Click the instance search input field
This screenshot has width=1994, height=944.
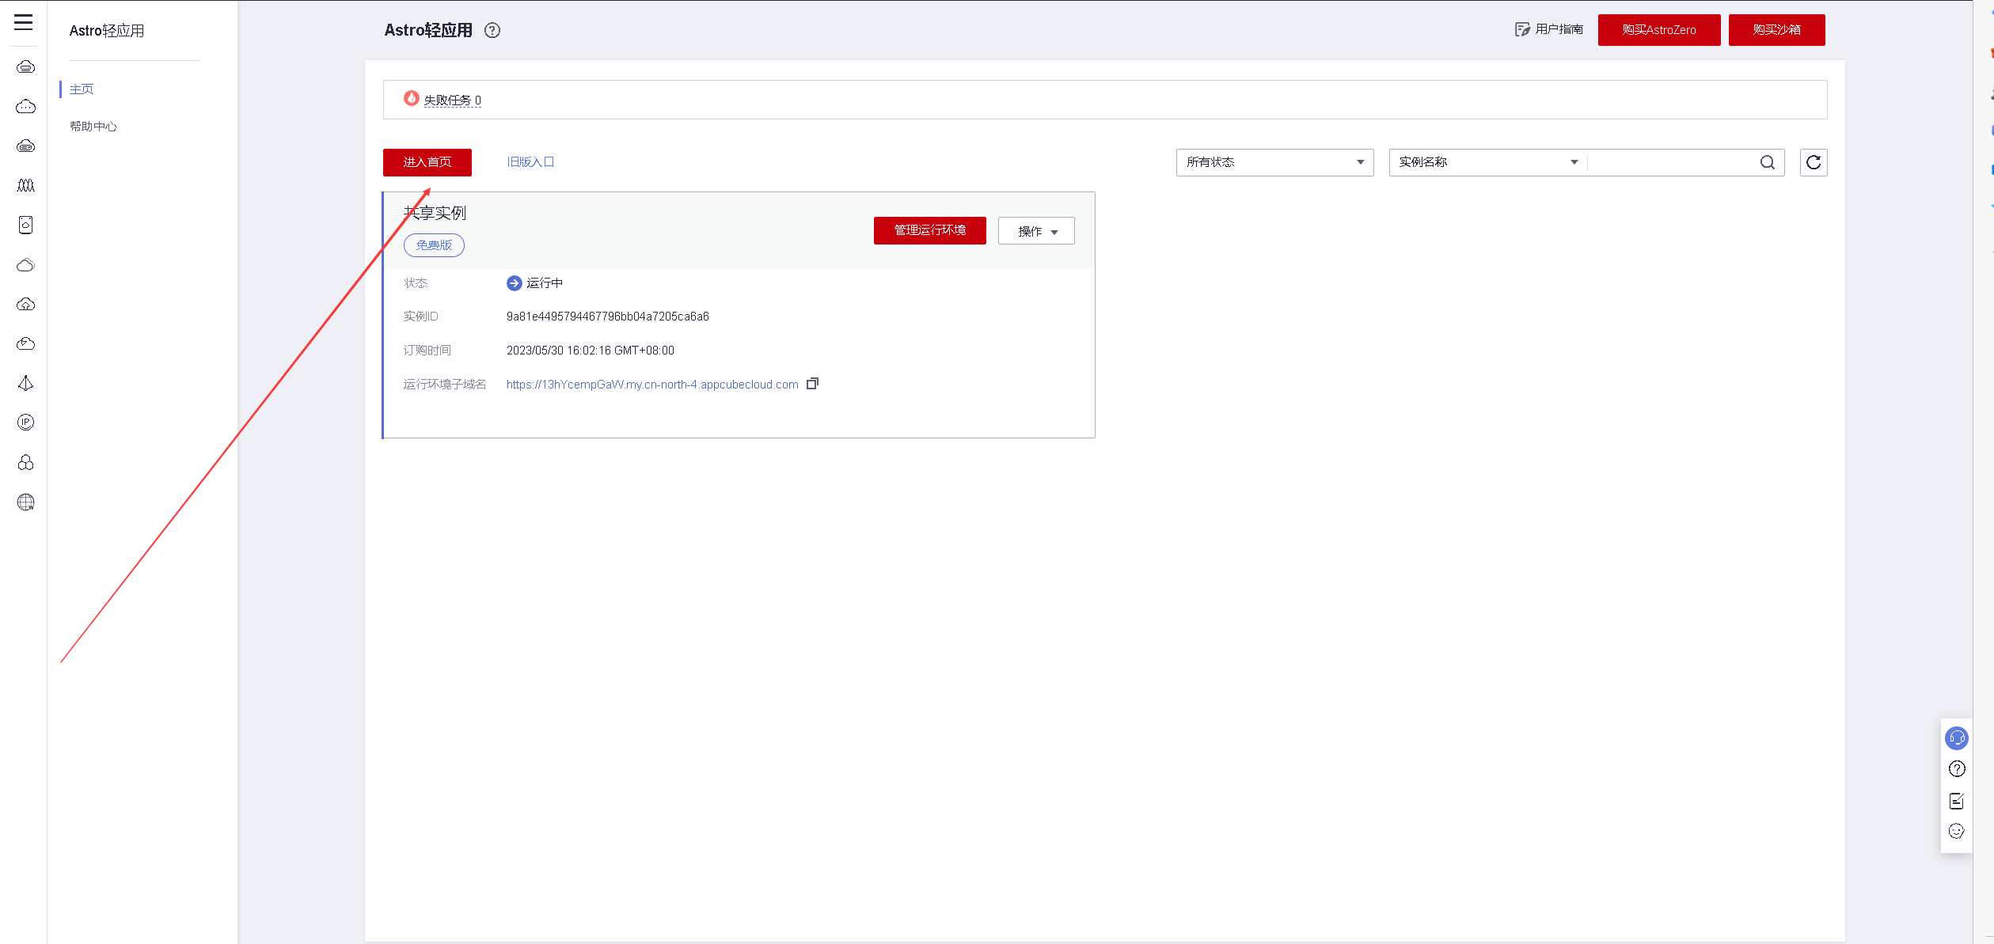click(x=1670, y=162)
